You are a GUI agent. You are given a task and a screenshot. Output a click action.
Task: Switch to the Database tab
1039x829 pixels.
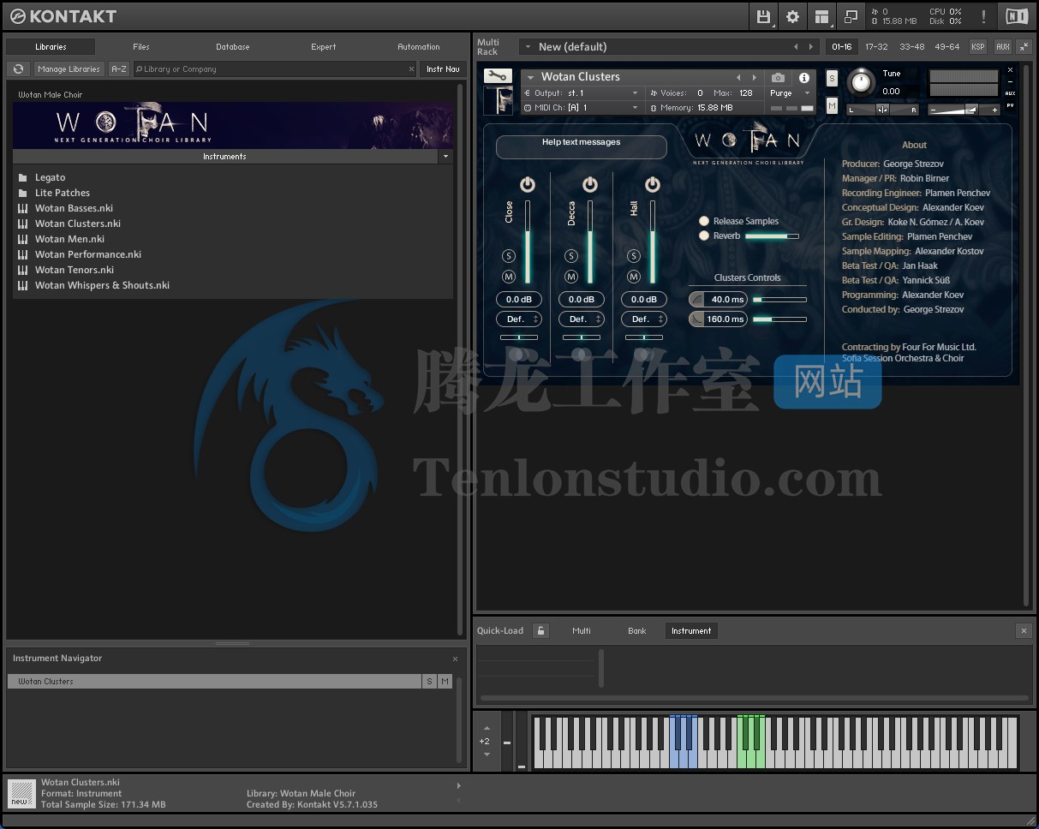coord(232,47)
